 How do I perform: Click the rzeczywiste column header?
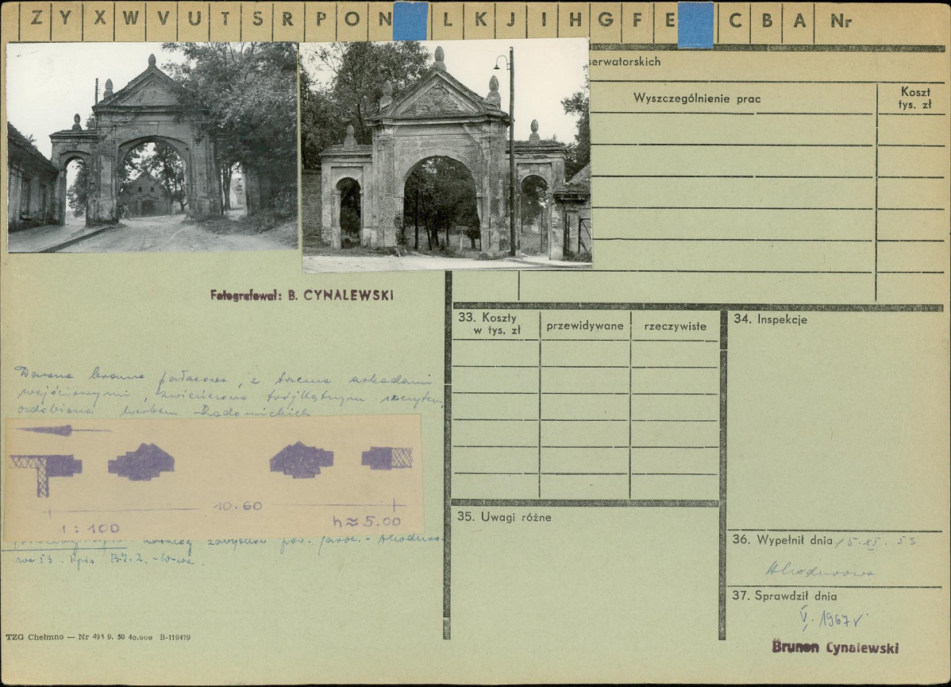click(675, 326)
